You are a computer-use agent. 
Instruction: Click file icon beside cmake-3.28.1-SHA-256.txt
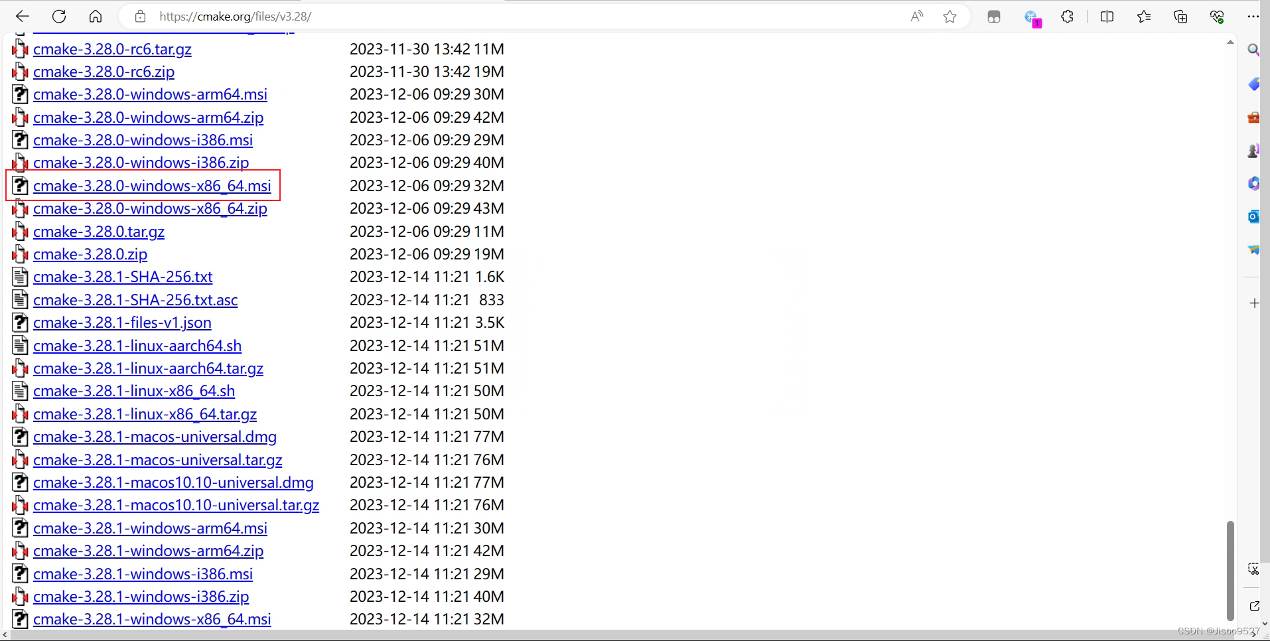click(x=21, y=277)
